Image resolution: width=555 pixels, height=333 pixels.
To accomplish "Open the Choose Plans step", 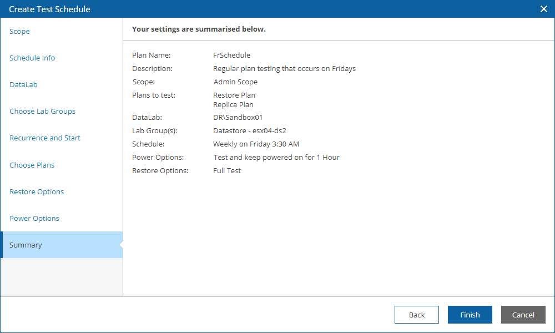I will coord(32,165).
